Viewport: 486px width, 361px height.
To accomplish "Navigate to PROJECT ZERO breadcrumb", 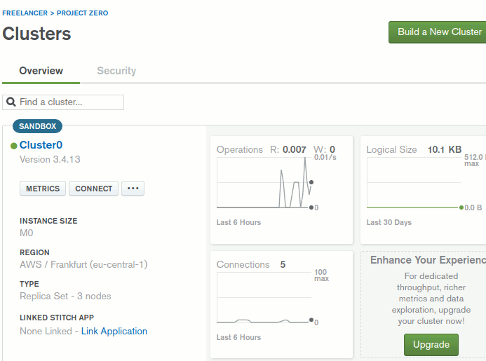I will [82, 13].
